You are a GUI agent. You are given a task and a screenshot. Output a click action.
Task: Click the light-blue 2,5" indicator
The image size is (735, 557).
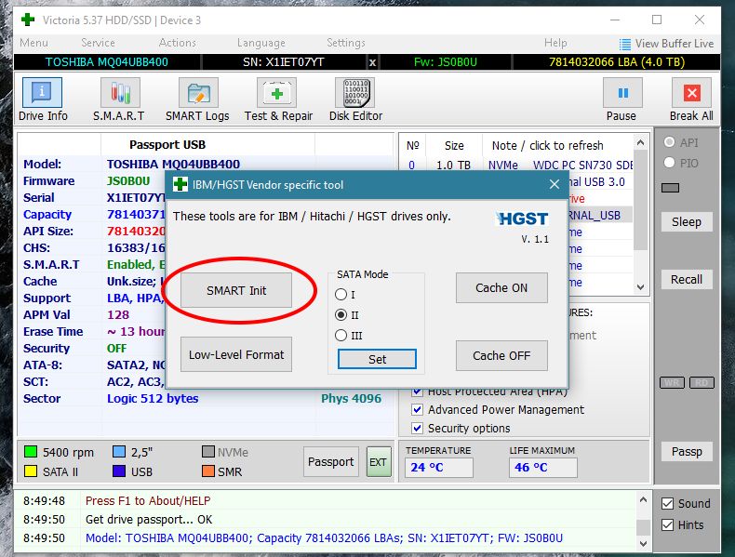tap(119, 452)
